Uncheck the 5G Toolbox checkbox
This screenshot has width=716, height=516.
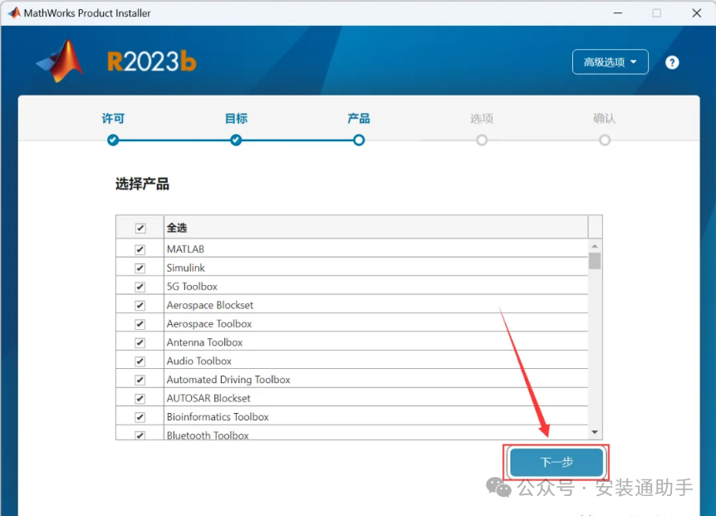click(140, 287)
